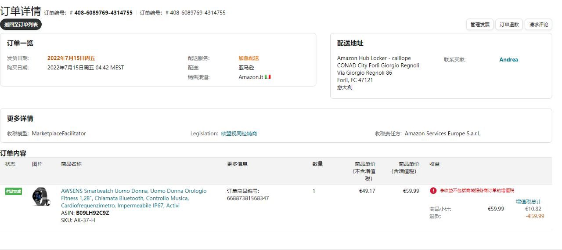Click the ship date 2022年7月15日周五 in orange

[x=71, y=58]
